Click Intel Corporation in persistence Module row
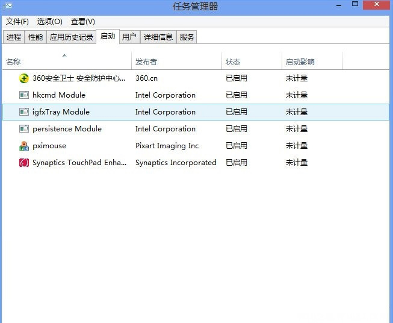This screenshot has width=393, height=323. (x=166, y=129)
